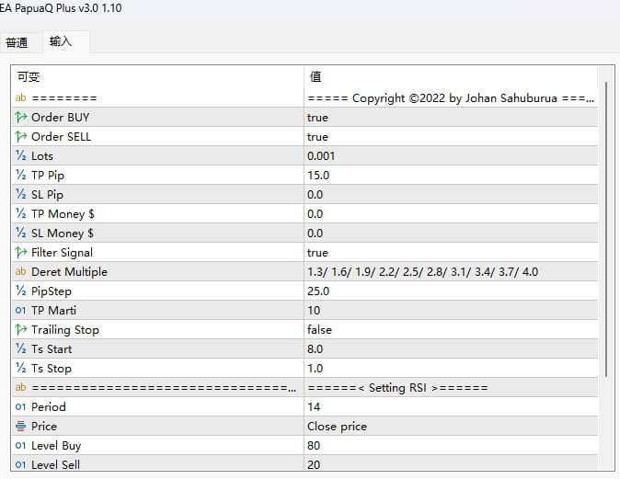Click the 可变 column header

157,76
